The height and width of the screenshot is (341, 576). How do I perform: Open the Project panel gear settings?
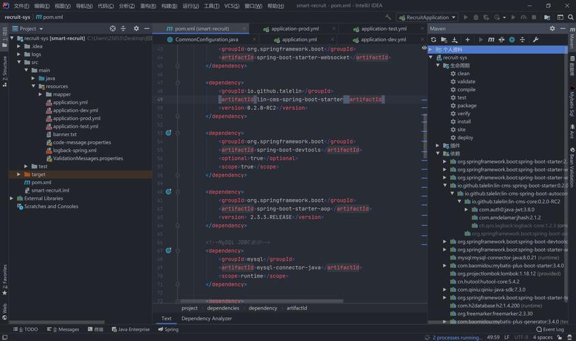click(x=136, y=29)
